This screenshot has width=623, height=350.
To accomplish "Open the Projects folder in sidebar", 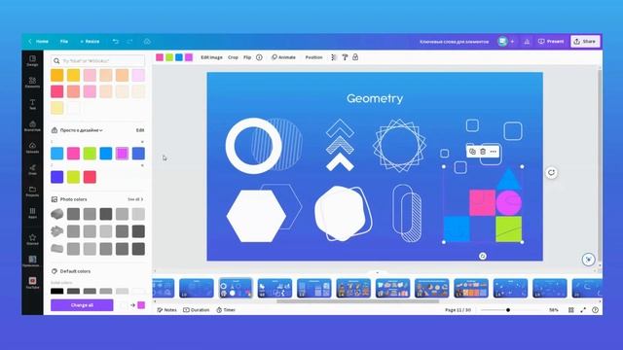I will point(32,192).
